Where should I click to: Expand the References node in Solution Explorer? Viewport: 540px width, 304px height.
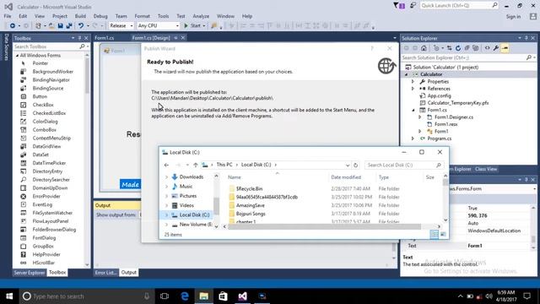pos(413,89)
